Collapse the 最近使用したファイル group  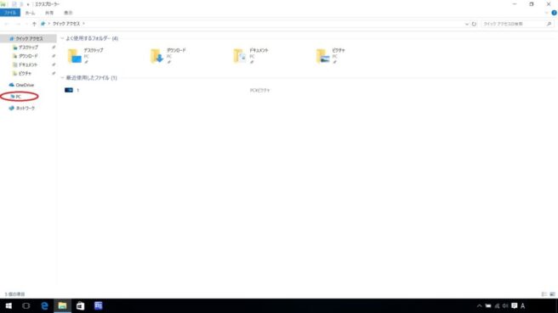click(62, 78)
